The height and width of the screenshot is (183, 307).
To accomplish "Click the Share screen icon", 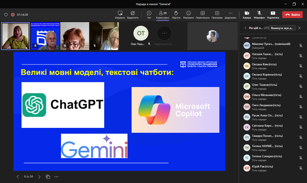I will coord(273,15).
